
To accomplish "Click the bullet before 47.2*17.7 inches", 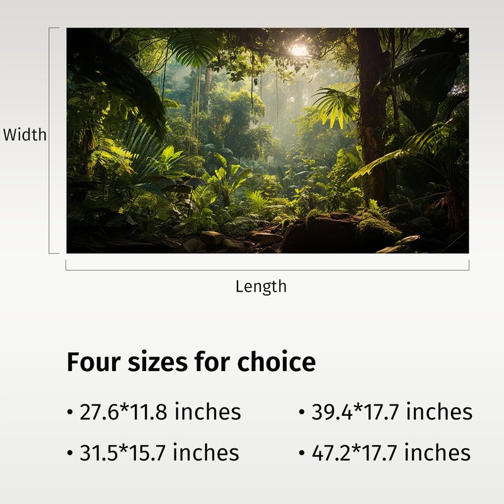I will click(302, 454).
